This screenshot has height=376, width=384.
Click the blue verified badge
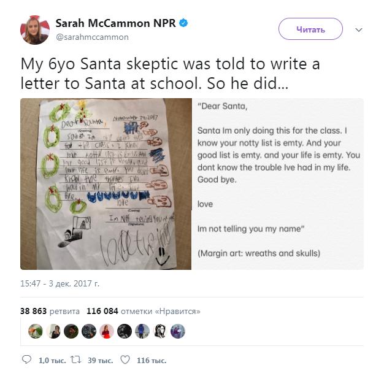183,23
